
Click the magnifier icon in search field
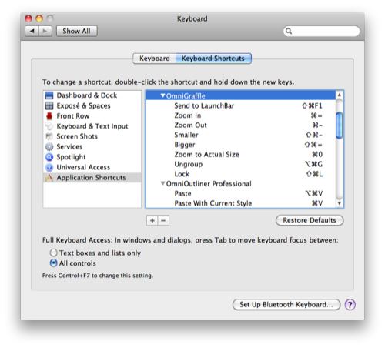tap(289, 31)
